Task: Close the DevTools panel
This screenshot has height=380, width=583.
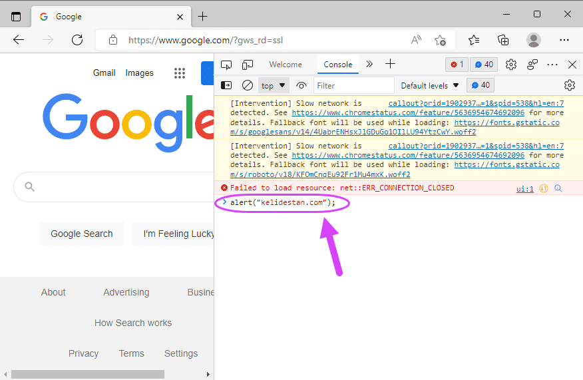Action: (572, 65)
